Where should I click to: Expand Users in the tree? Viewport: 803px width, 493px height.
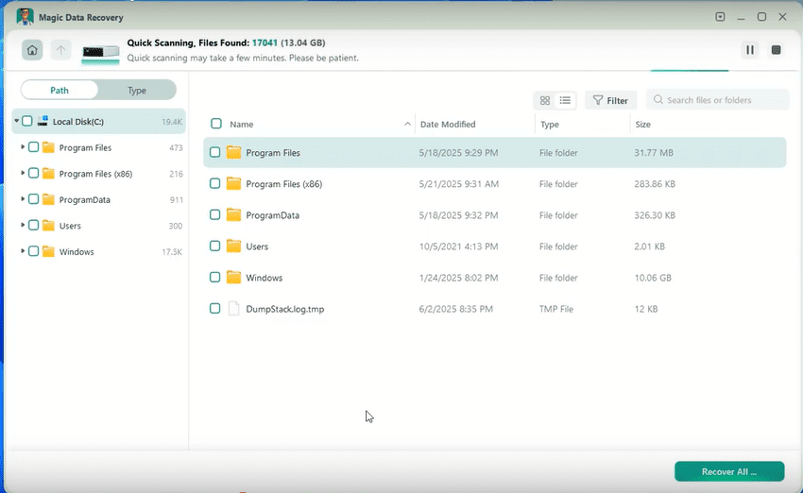tap(23, 225)
